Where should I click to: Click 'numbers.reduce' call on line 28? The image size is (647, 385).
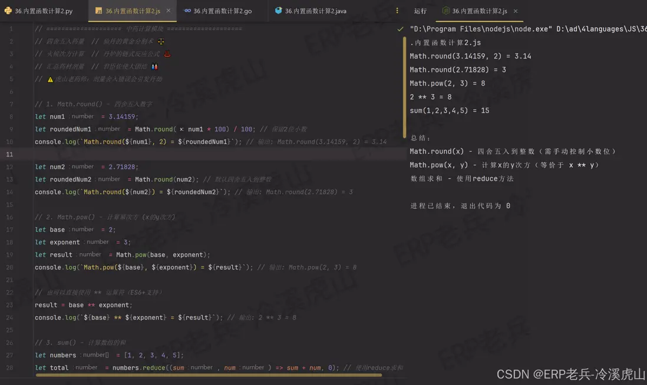pos(138,368)
